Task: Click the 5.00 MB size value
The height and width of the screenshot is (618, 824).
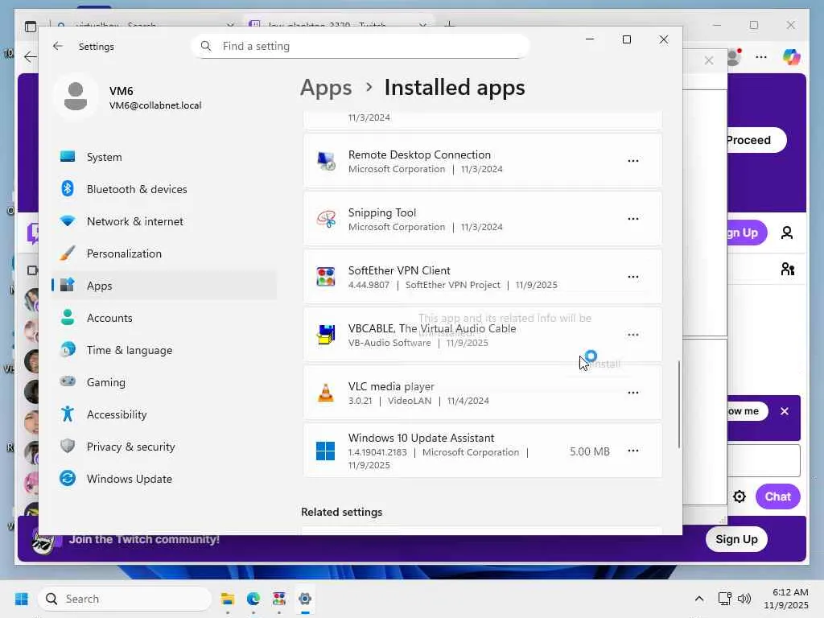Action: (x=590, y=451)
